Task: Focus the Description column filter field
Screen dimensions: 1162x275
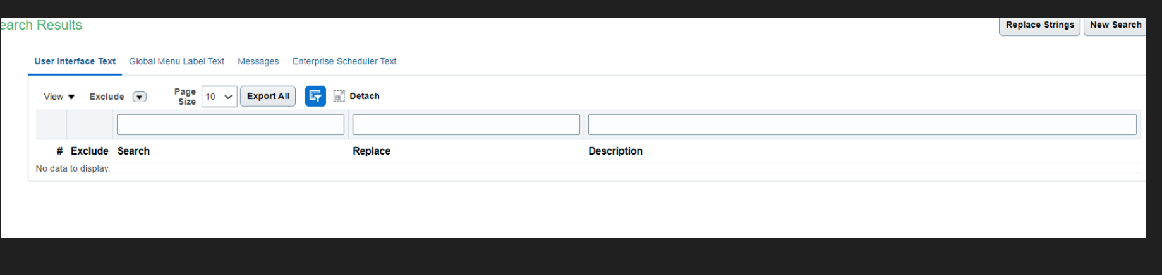Action: (x=862, y=124)
